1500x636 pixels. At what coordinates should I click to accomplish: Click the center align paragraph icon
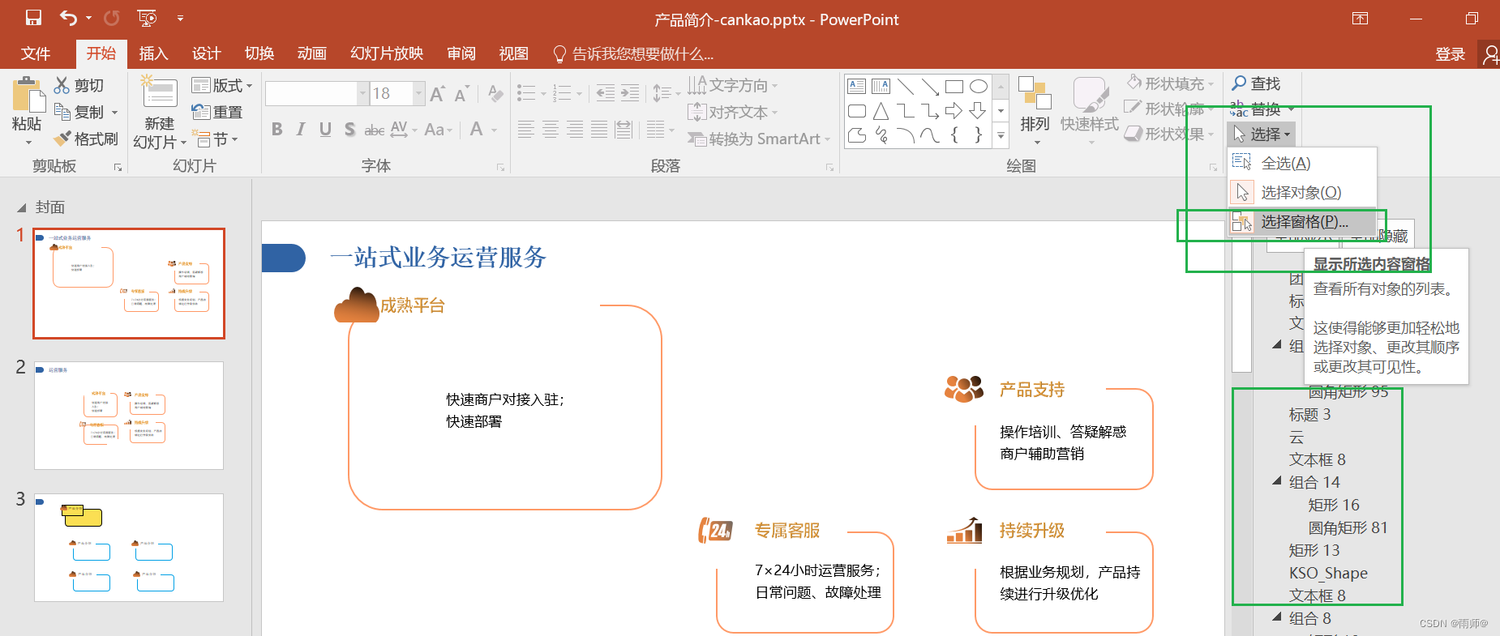pyautogui.click(x=551, y=129)
